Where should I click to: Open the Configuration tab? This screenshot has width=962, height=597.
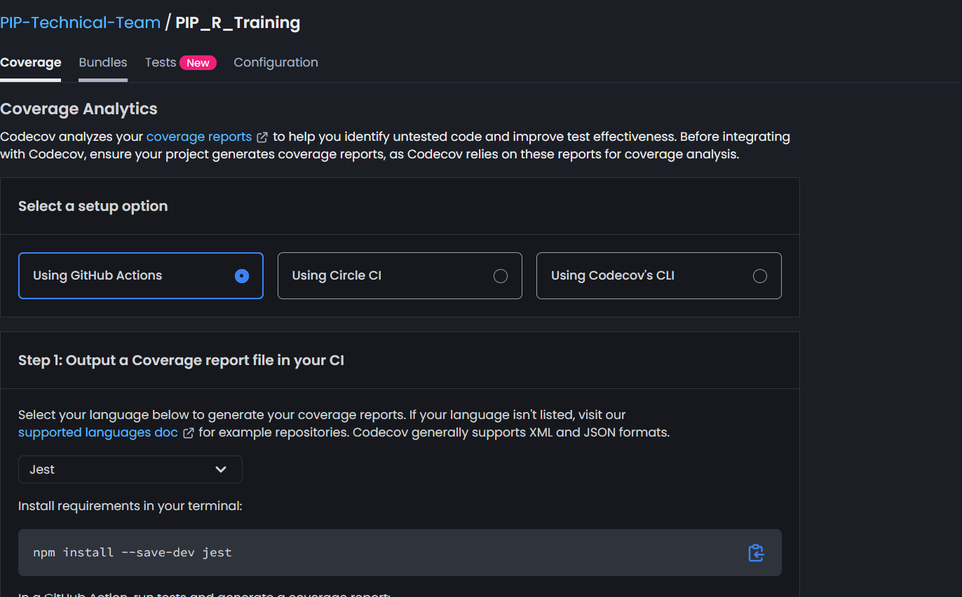coord(276,62)
